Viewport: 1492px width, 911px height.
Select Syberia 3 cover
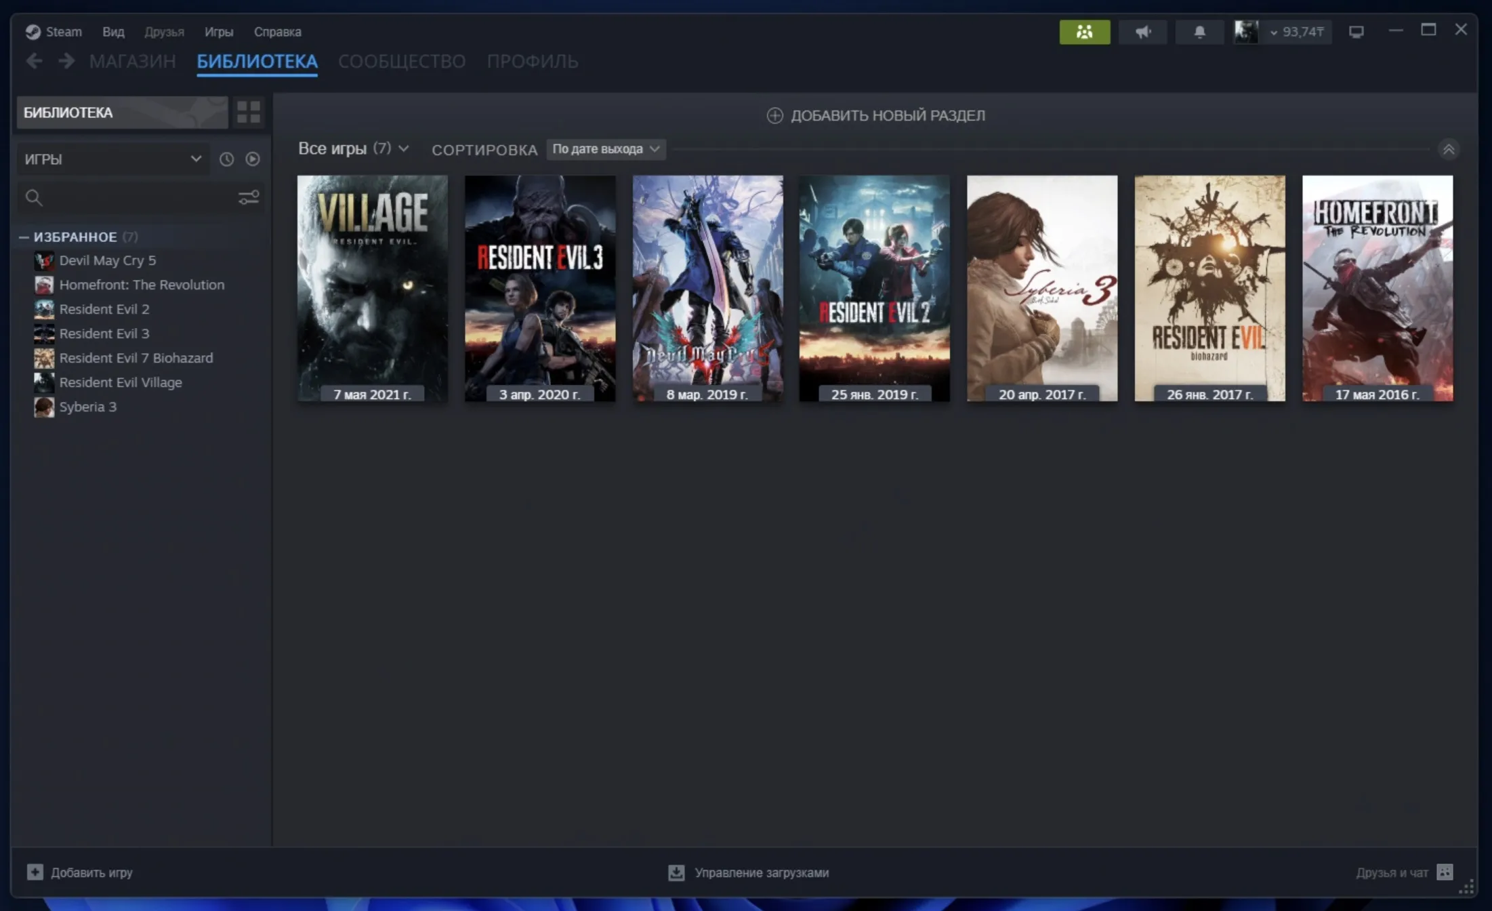1042,289
